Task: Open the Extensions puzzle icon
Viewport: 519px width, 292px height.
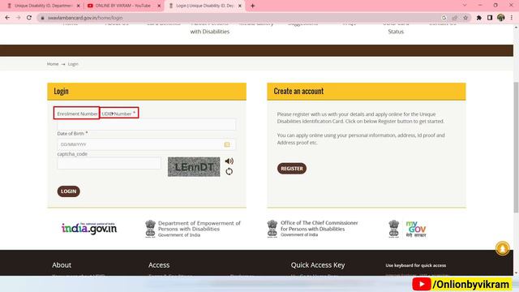Action: [x=479, y=18]
